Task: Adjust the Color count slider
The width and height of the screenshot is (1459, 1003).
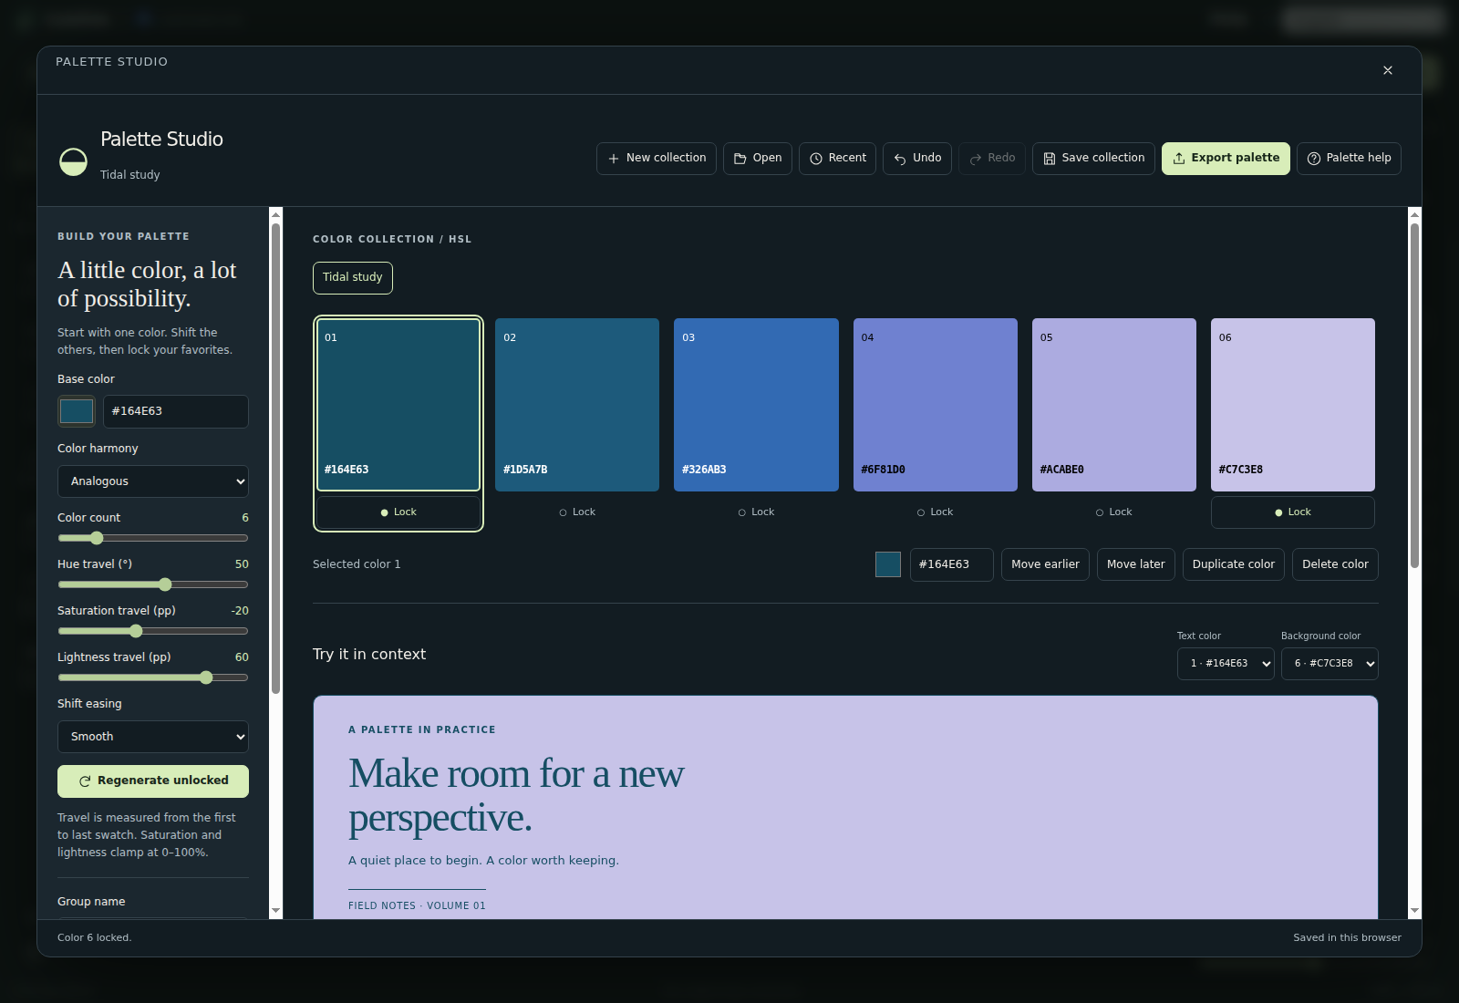Action: pyautogui.click(x=153, y=538)
